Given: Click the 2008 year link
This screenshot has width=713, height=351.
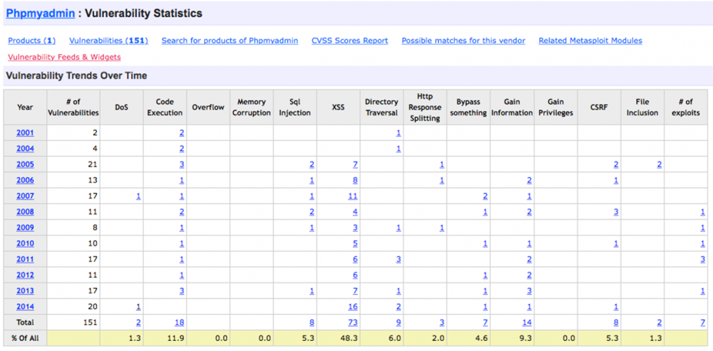Looking at the screenshot, I should (25, 212).
